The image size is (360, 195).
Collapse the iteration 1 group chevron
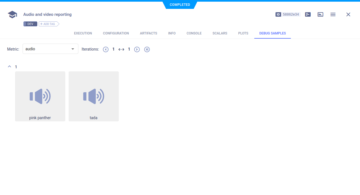tap(9, 66)
